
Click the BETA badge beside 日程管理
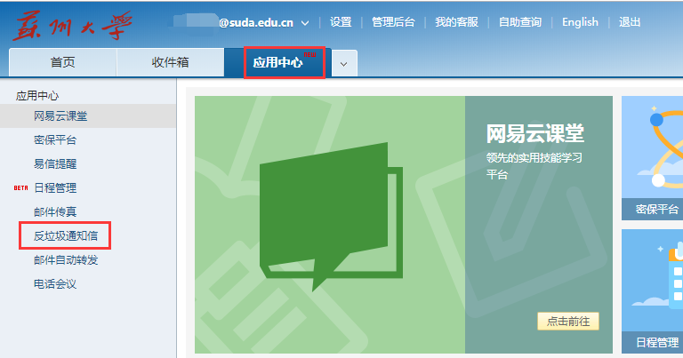tap(21, 188)
